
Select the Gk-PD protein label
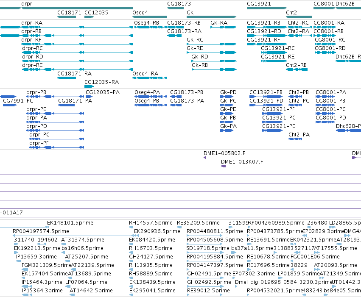[x=228, y=92]
